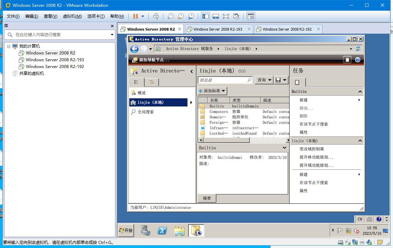
Task: Switch to Windows Server 2008 R2-193 tab
Action: pyautogui.click(x=217, y=29)
